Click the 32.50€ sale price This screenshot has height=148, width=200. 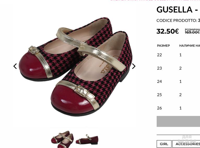click(168, 31)
